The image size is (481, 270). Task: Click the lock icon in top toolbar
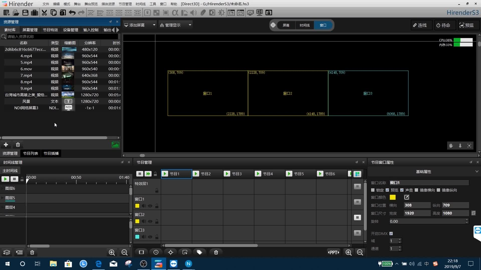269,12
